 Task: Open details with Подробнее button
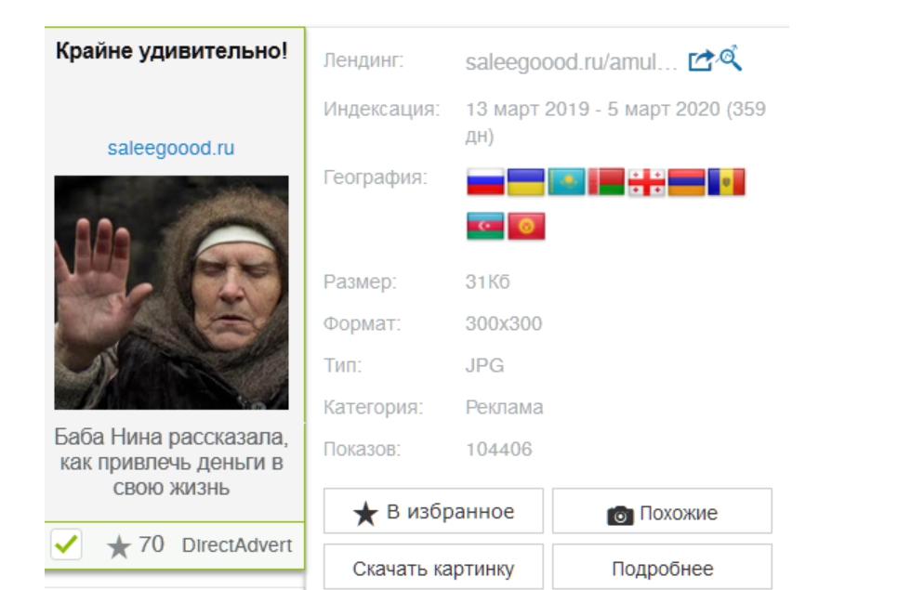click(x=662, y=567)
